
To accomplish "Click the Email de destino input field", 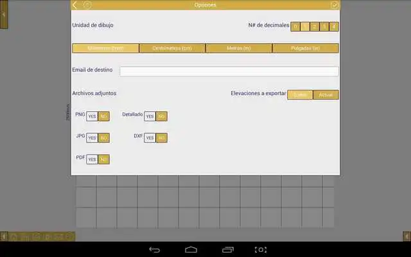I will [x=229, y=71].
